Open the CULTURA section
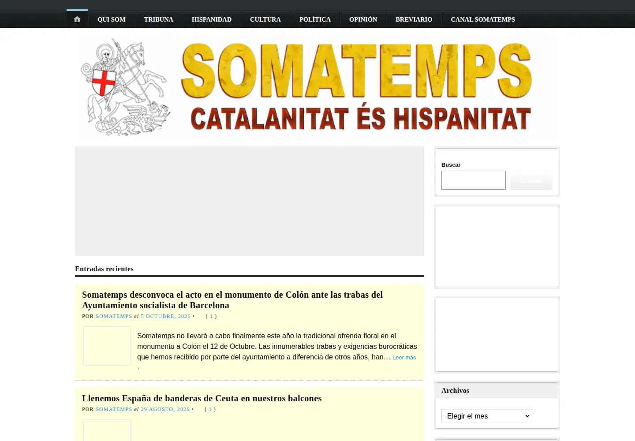 (265, 19)
